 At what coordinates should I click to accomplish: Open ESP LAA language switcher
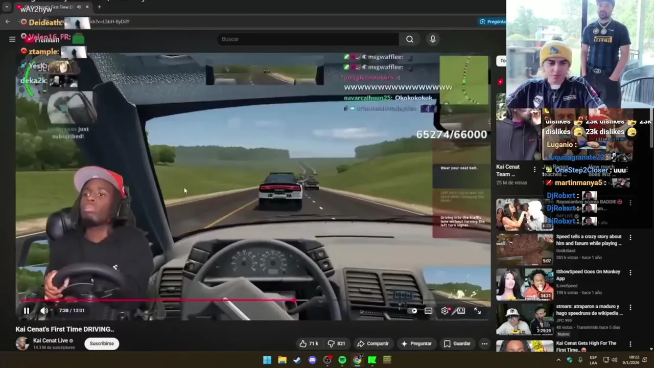[593, 360]
